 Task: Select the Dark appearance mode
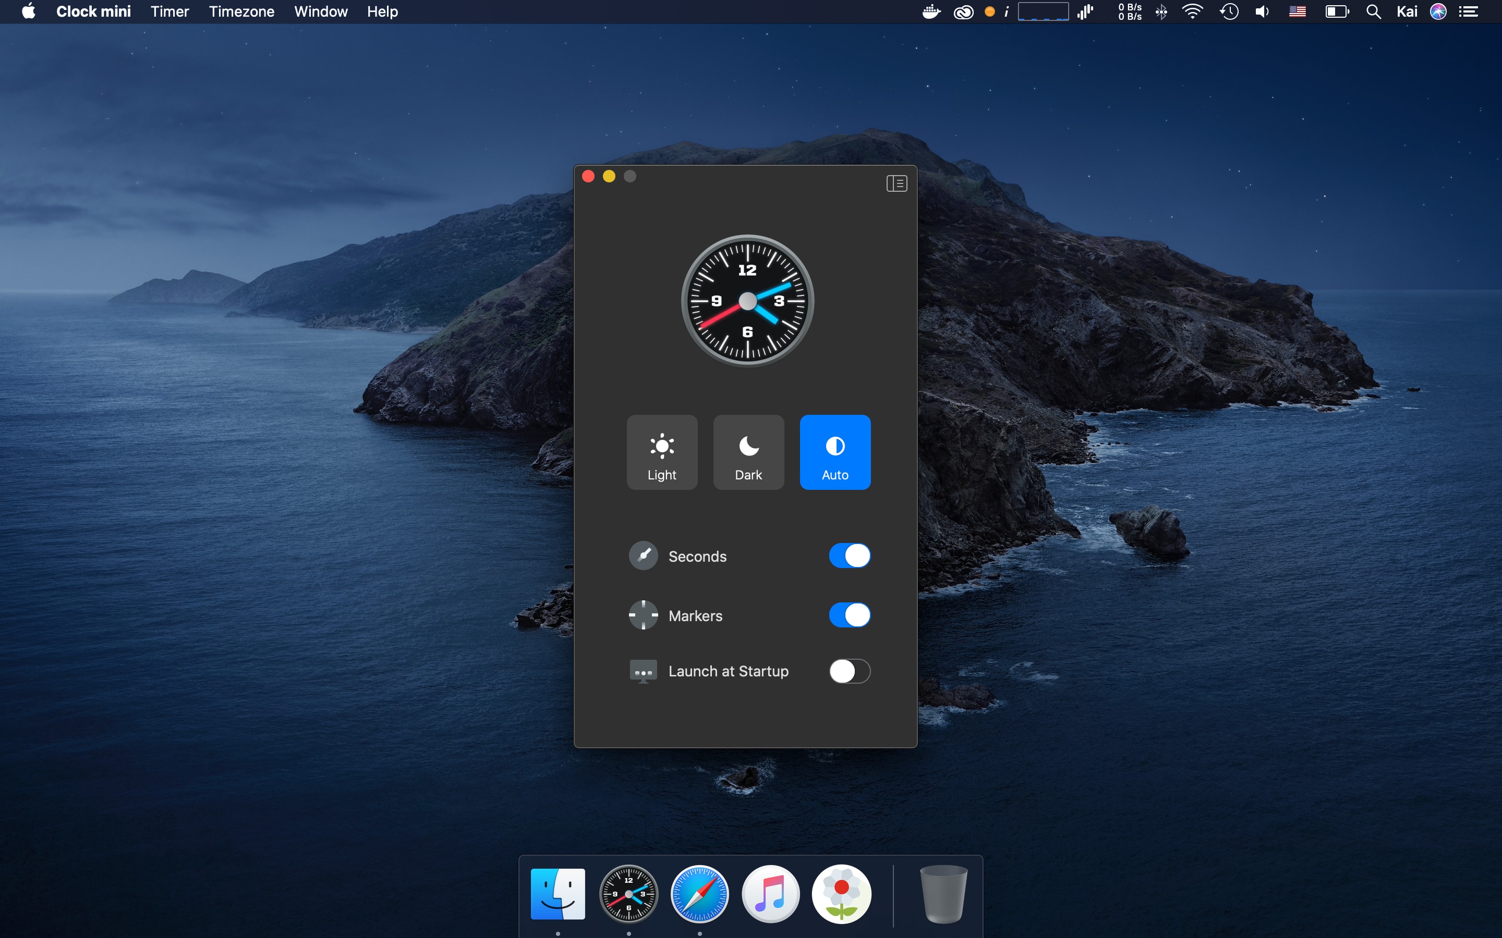point(748,452)
